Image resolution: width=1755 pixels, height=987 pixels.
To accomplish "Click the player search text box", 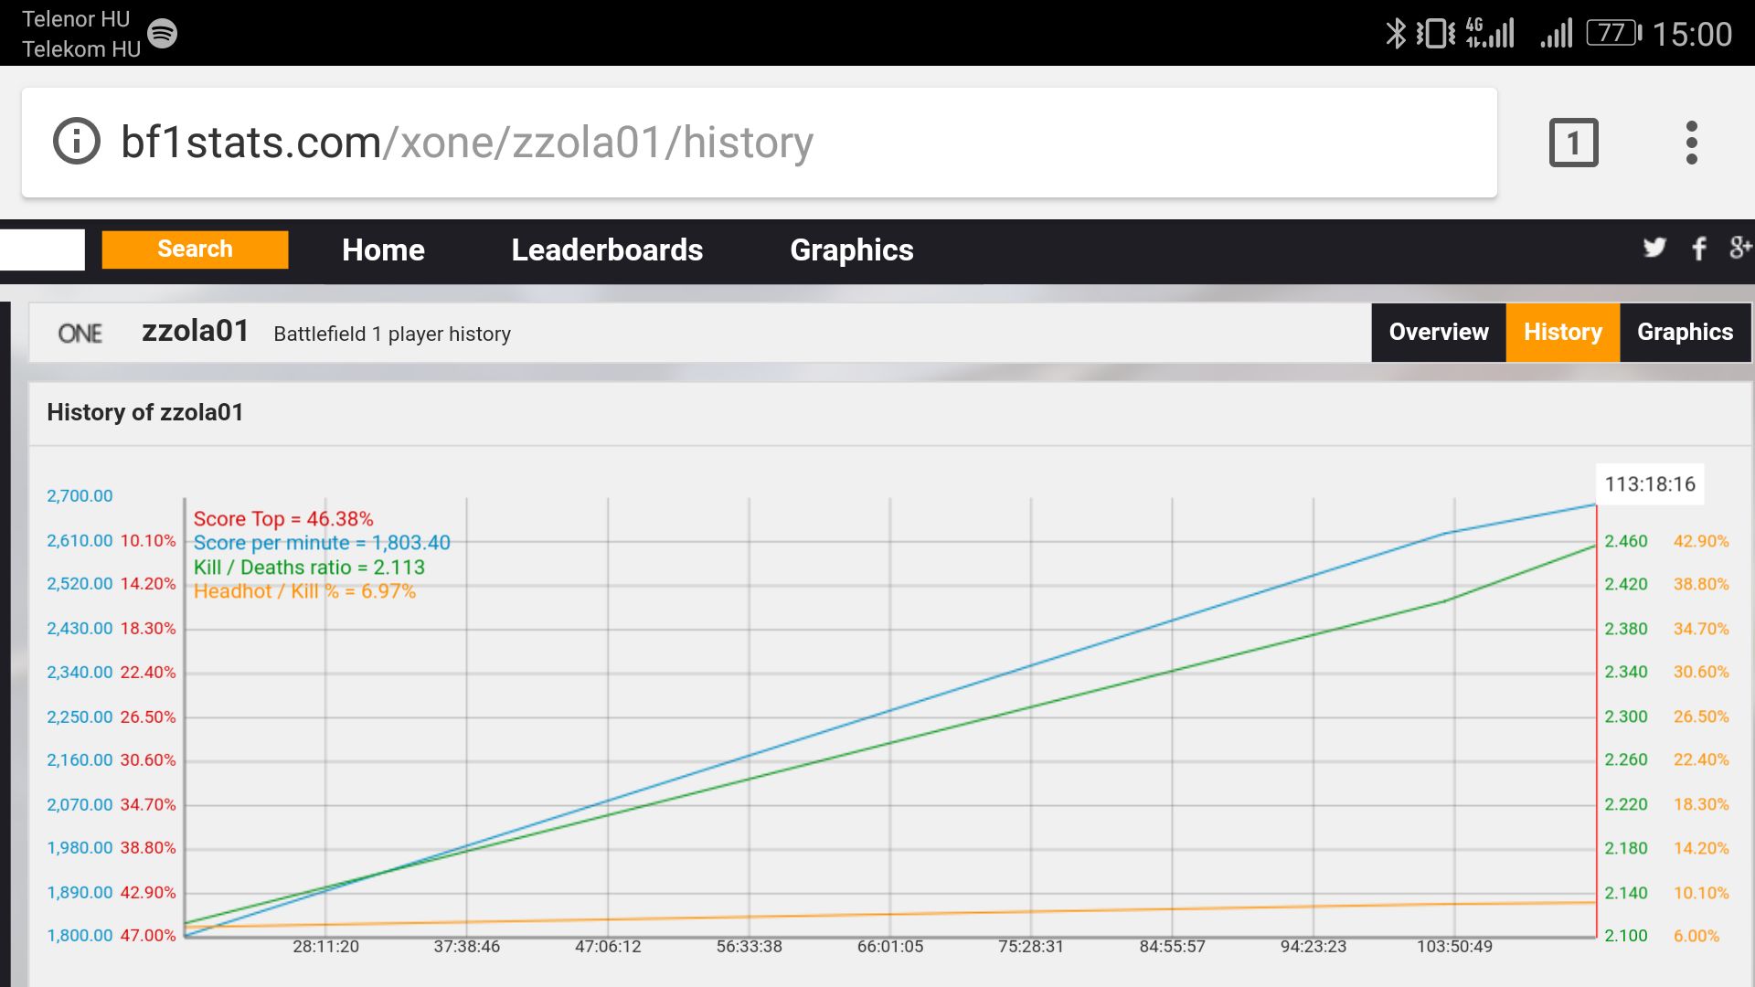I will (42, 249).
